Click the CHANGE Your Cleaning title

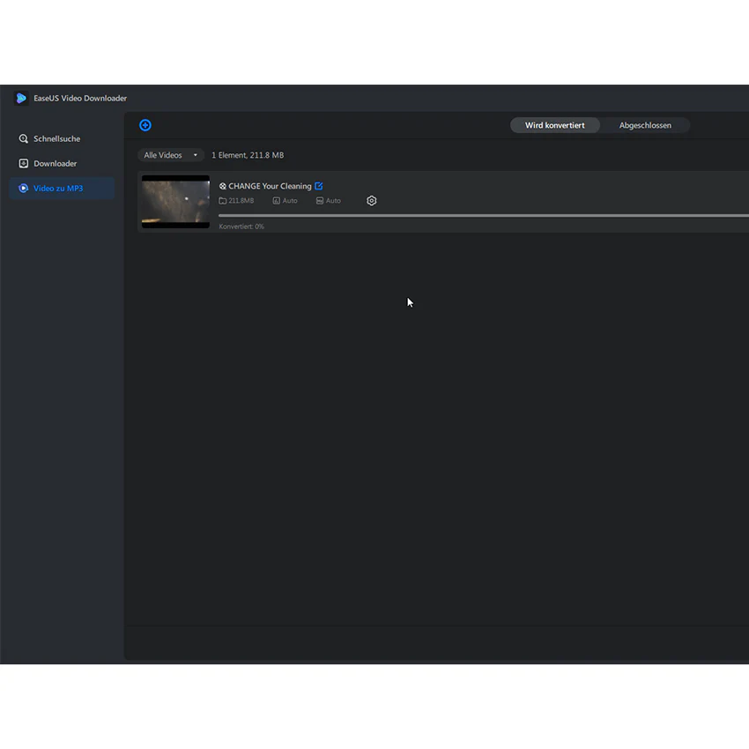coord(270,186)
